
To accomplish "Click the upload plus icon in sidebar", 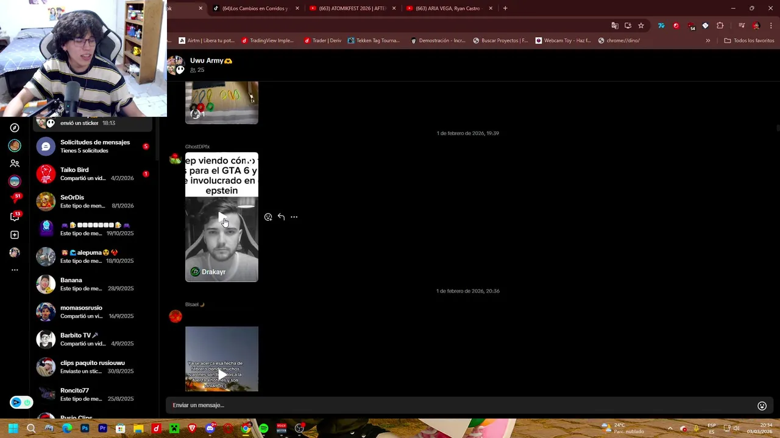I will coord(15,235).
